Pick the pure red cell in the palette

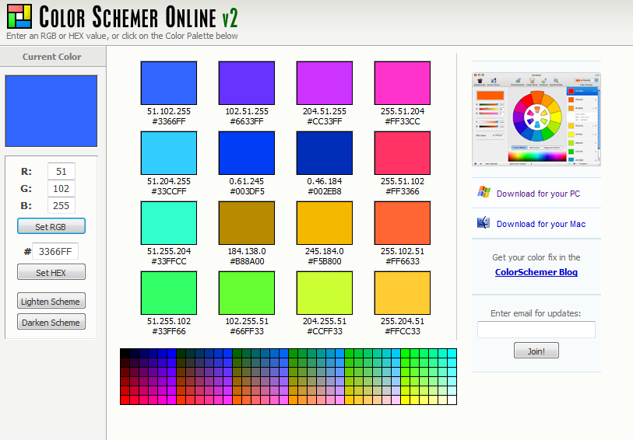(125, 400)
